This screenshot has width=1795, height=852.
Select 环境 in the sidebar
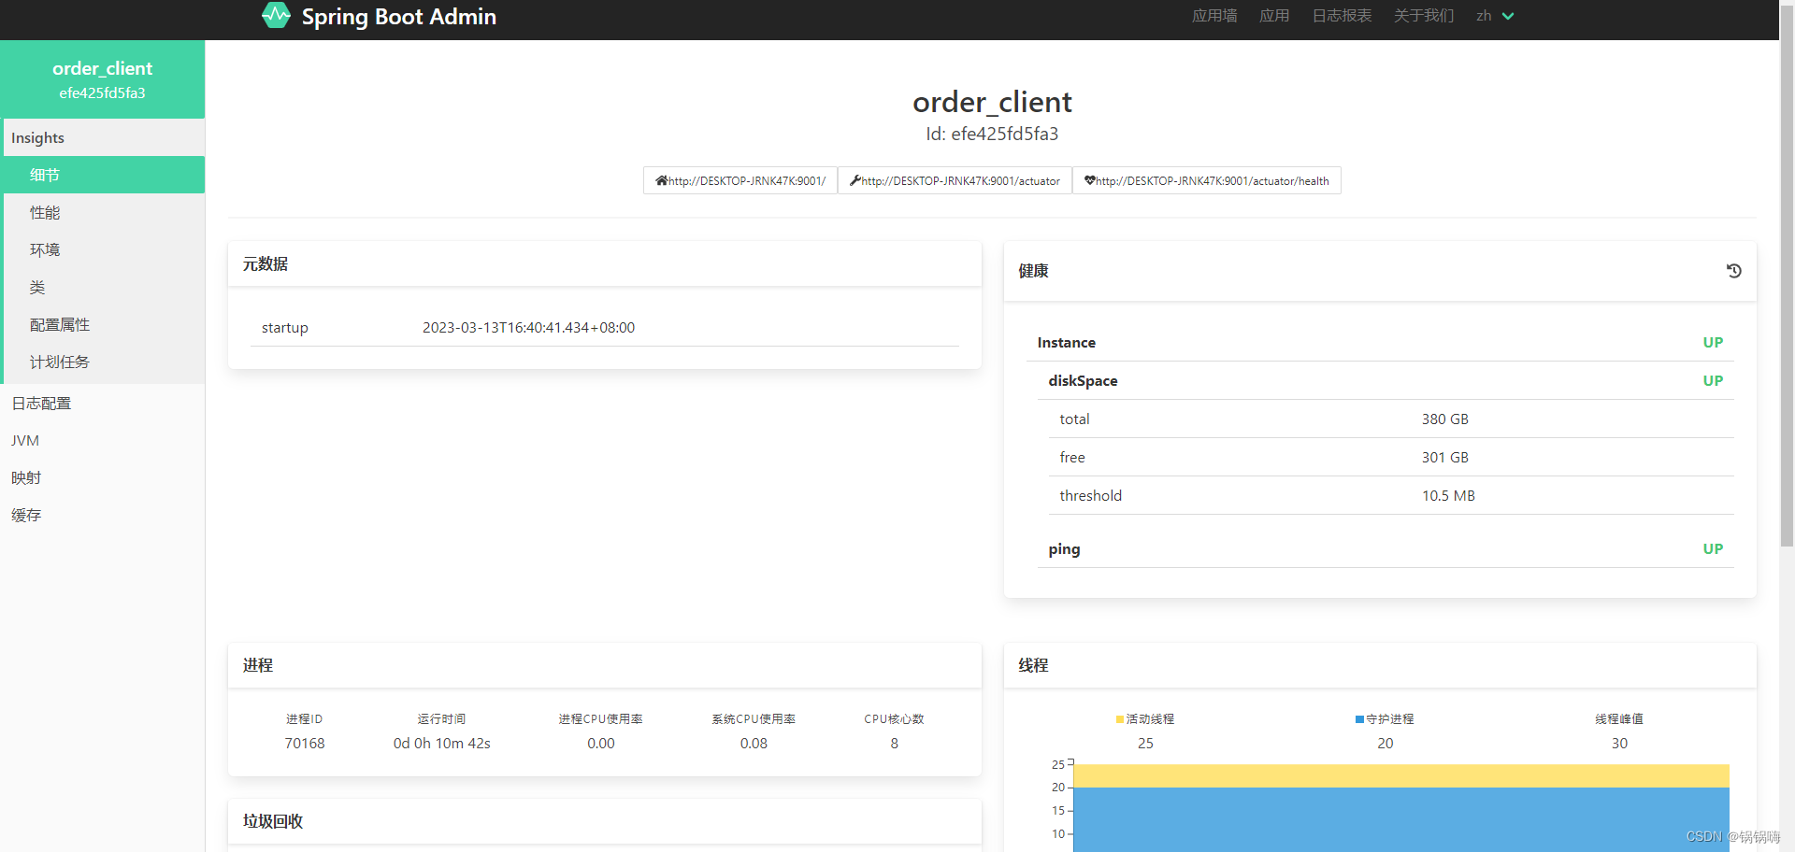(105, 249)
